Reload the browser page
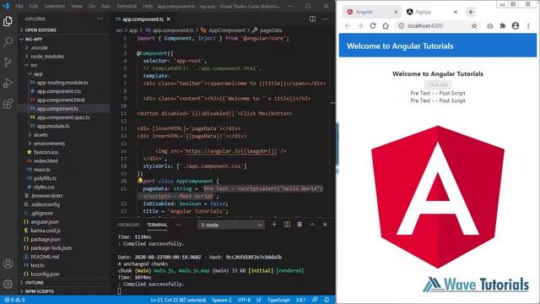Screen dimensions: 540x304 point(373,26)
